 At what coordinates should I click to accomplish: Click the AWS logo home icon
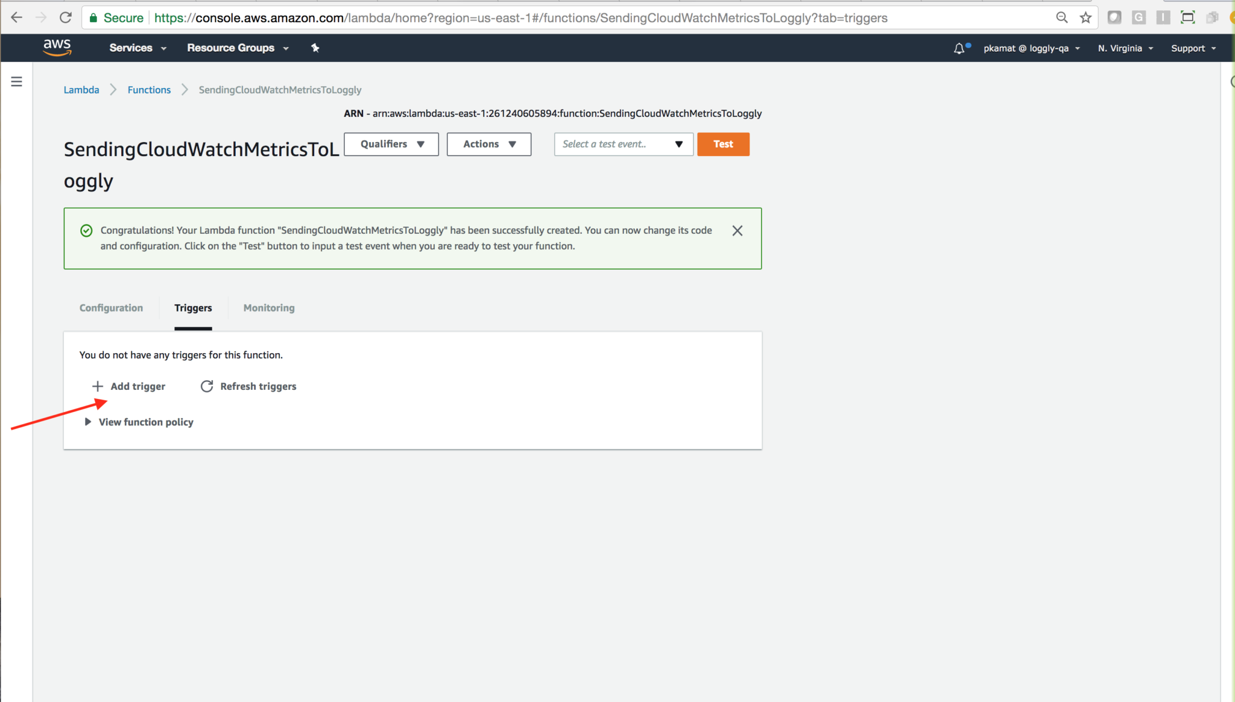(57, 48)
